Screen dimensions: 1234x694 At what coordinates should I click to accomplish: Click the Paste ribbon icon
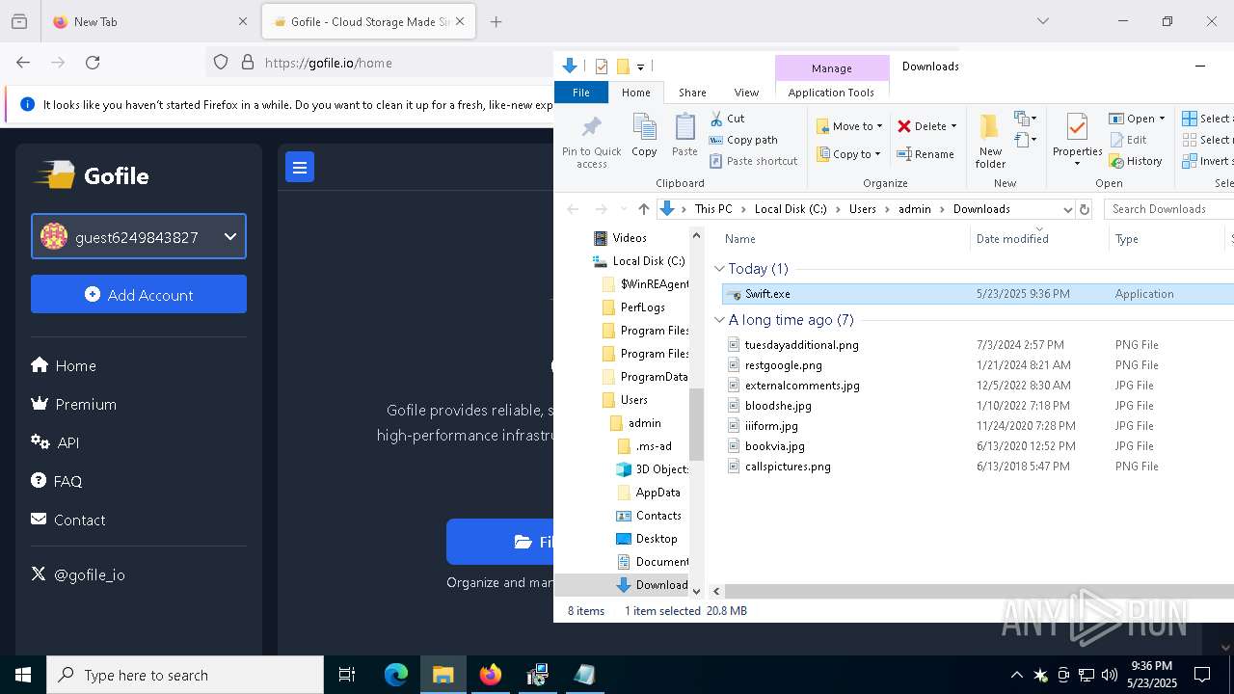[684, 135]
